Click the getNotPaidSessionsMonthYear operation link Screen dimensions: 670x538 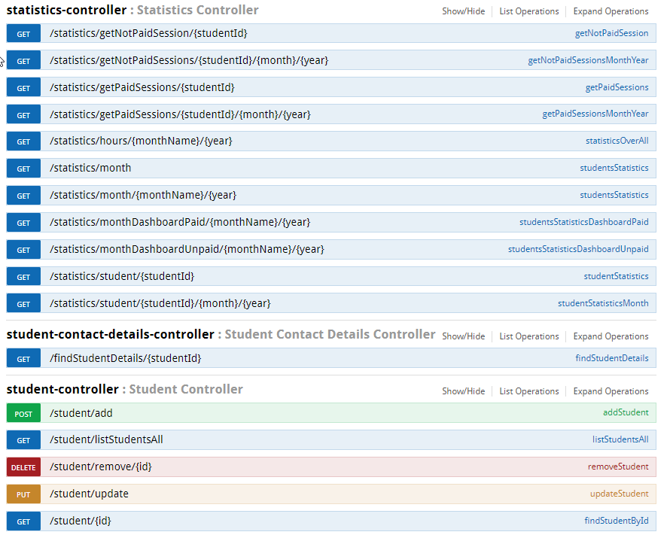point(588,60)
